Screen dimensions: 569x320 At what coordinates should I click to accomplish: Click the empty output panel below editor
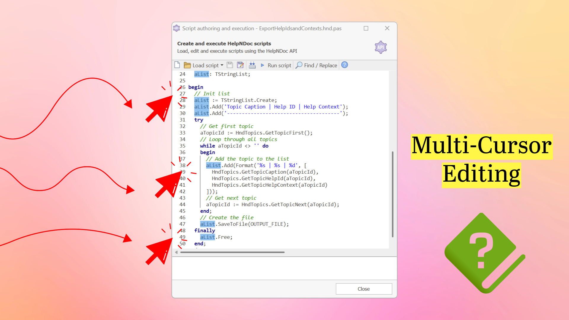click(x=284, y=268)
